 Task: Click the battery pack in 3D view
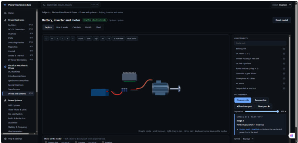pos(99,92)
